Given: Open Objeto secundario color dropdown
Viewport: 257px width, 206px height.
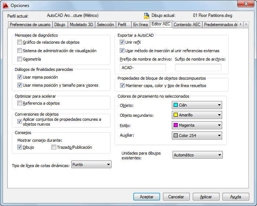Looking at the screenshot, I should [197, 115].
